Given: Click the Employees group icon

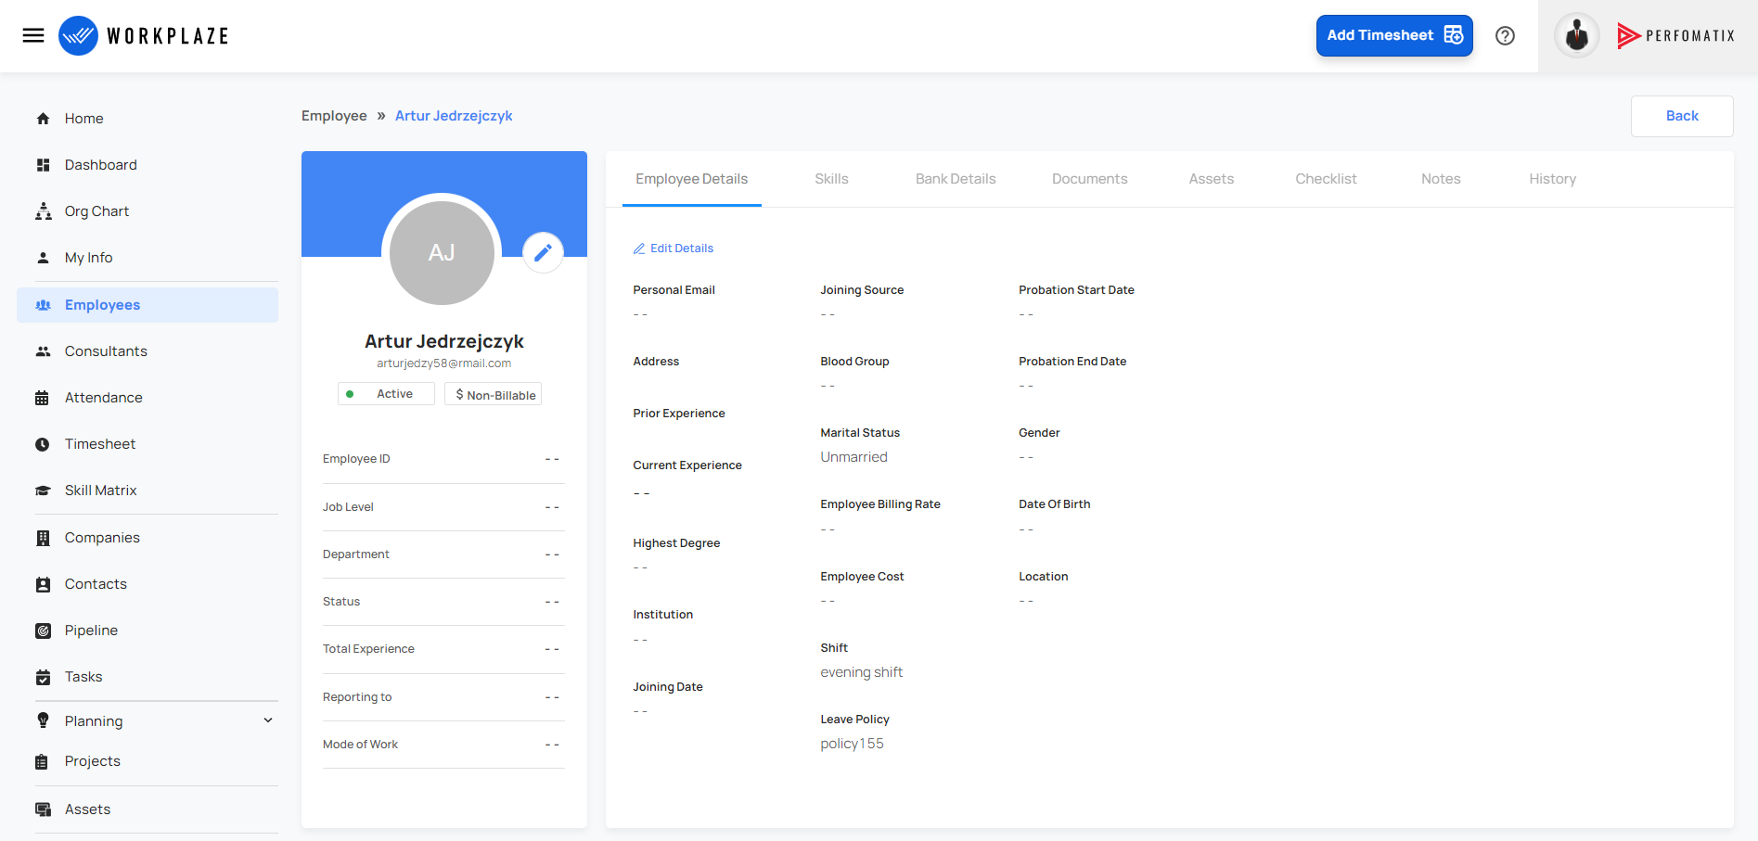Looking at the screenshot, I should pyautogui.click(x=43, y=305).
